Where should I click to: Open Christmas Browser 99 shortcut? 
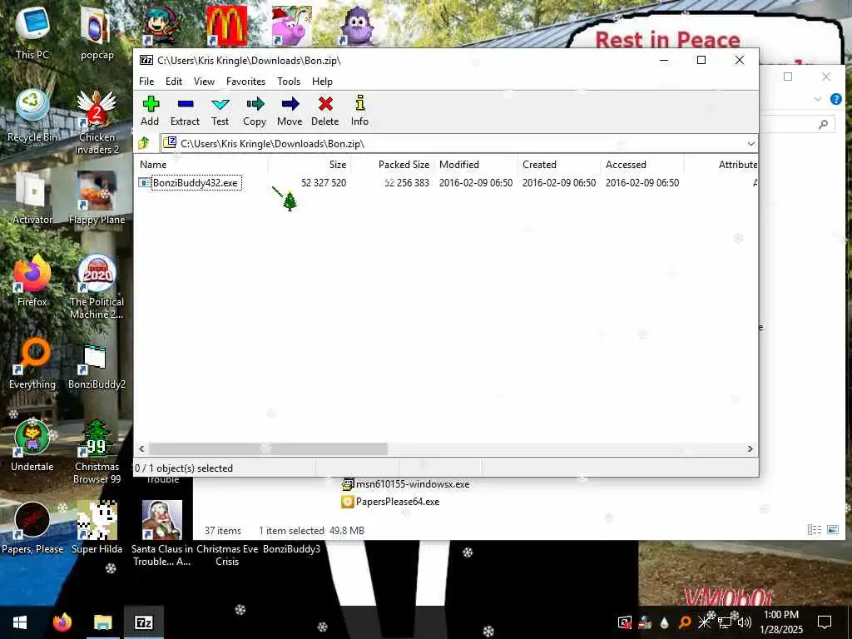pyautogui.click(x=97, y=451)
